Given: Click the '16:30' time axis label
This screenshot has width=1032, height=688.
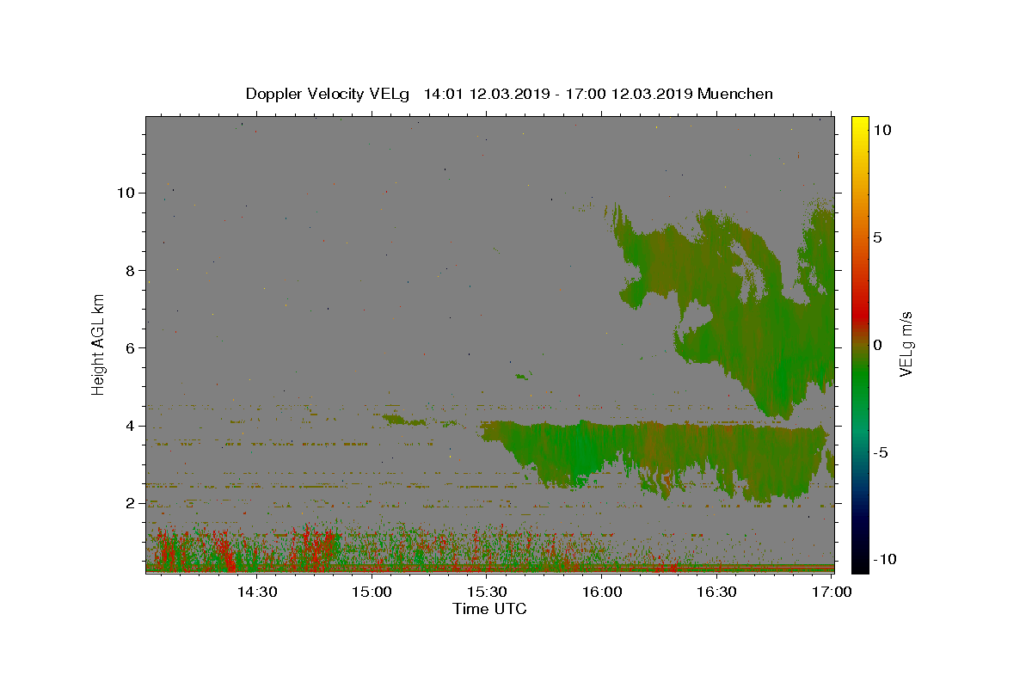Looking at the screenshot, I should [x=716, y=592].
